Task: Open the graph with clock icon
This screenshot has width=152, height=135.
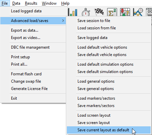Action: point(138,12)
